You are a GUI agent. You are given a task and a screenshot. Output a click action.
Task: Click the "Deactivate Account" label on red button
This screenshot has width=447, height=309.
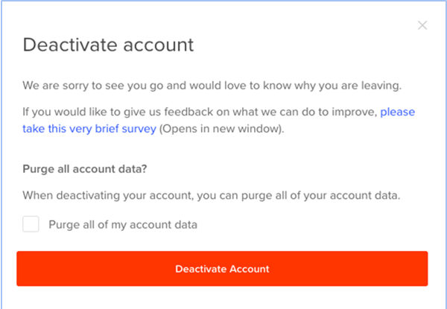[x=222, y=269]
